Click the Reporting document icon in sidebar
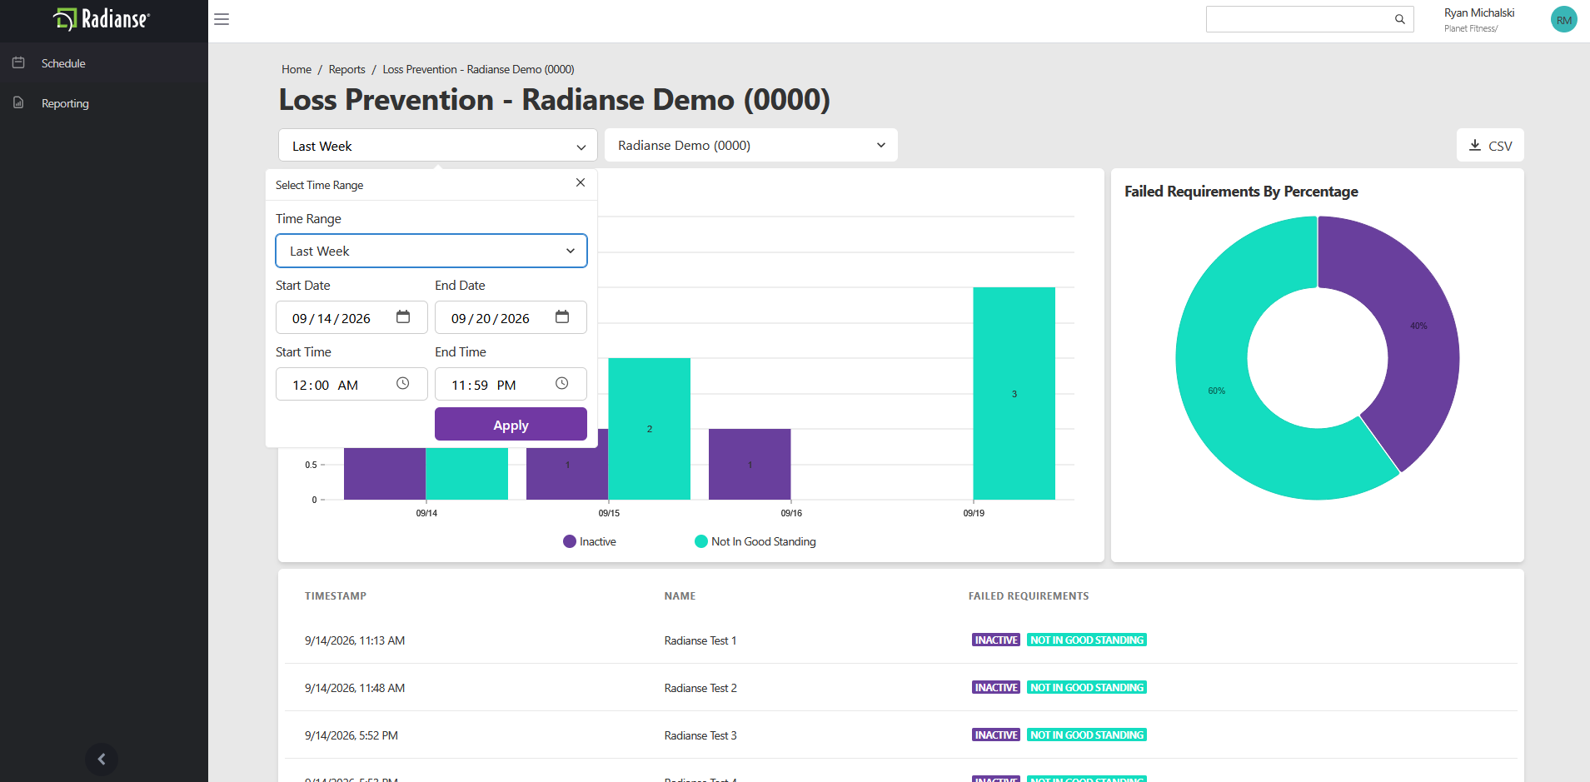The height and width of the screenshot is (782, 1590). pyautogui.click(x=18, y=102)
